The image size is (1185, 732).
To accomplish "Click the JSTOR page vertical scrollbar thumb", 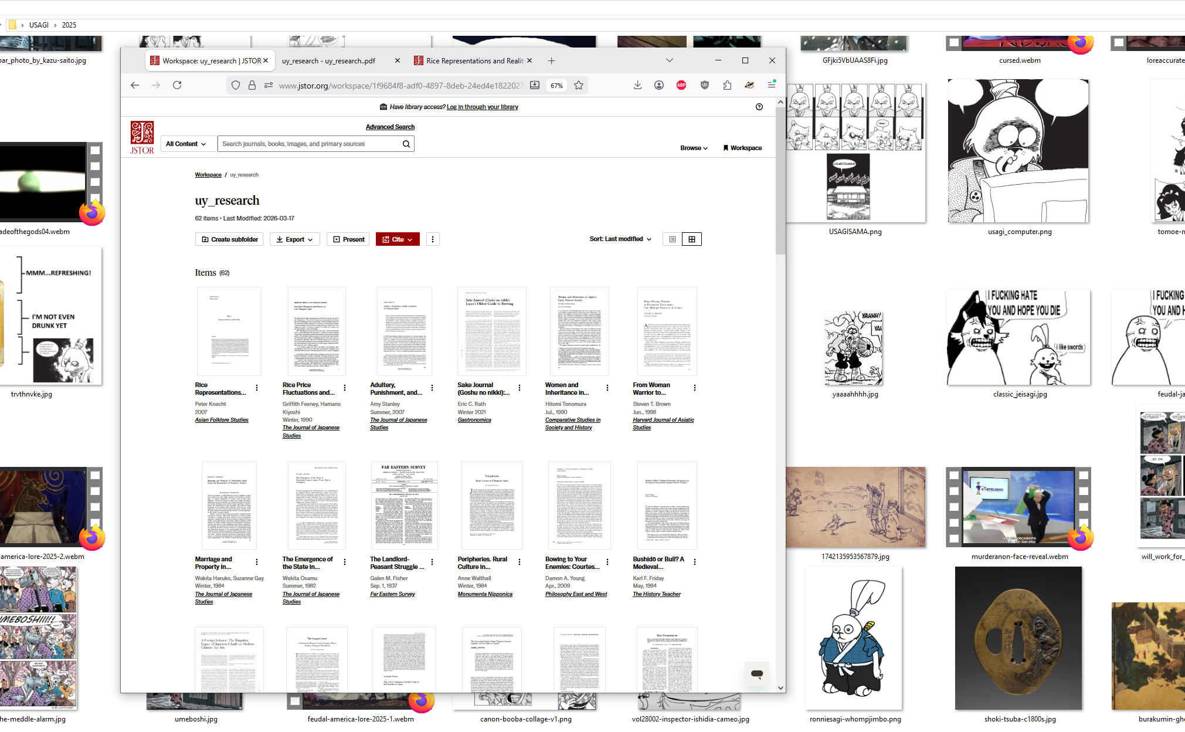I will [x=780, y=182].
